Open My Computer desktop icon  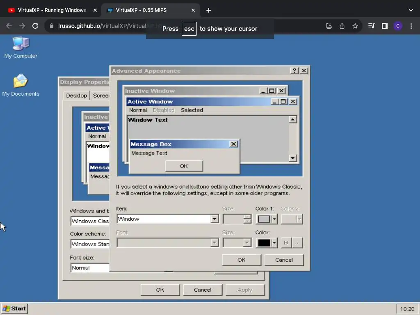tap(21, 48)
